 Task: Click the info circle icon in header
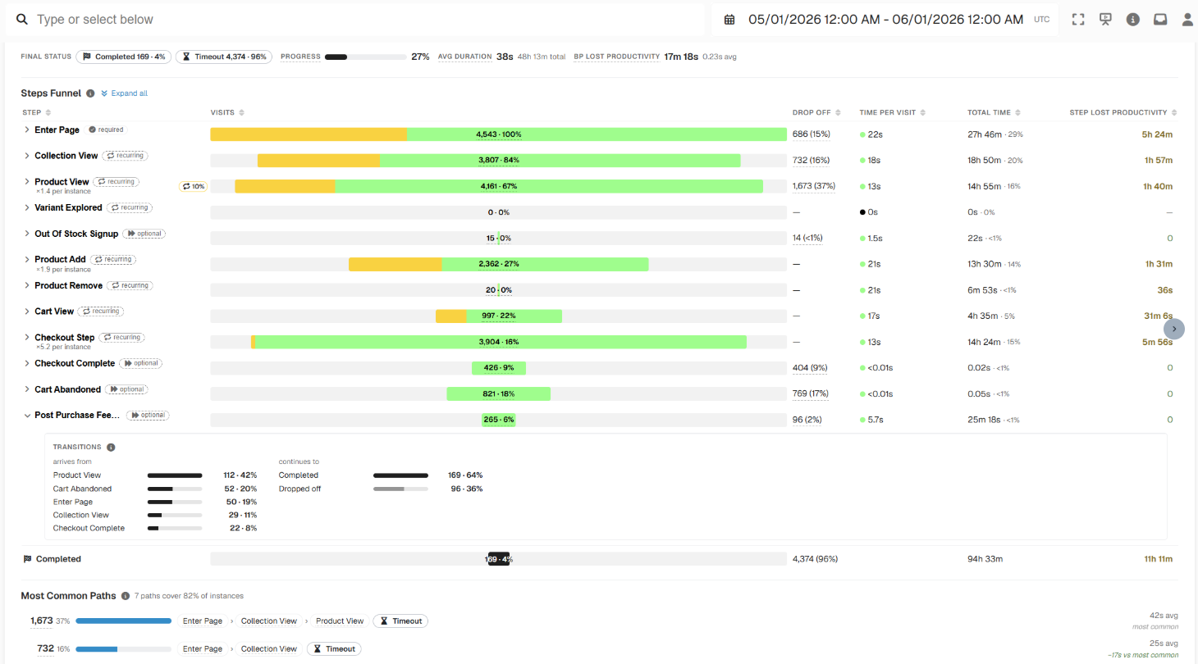tap(1133, 20)
